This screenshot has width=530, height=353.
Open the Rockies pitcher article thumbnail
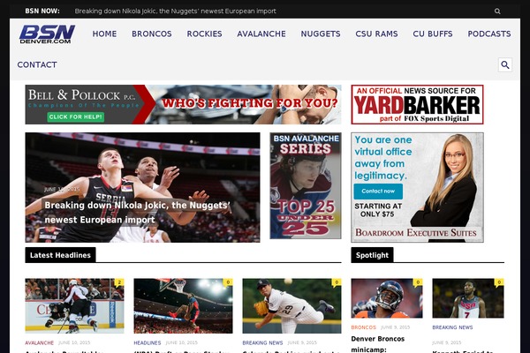pyautogui.click(x=291, y=305)
